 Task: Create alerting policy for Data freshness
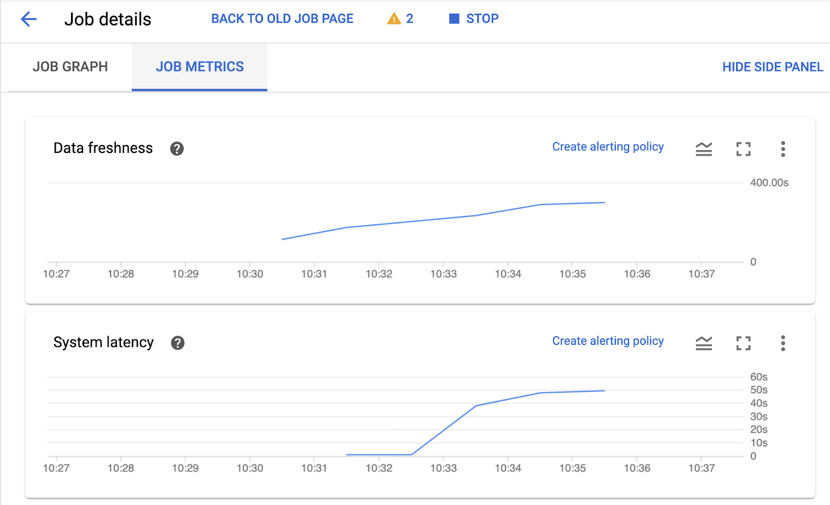(607, 147)
